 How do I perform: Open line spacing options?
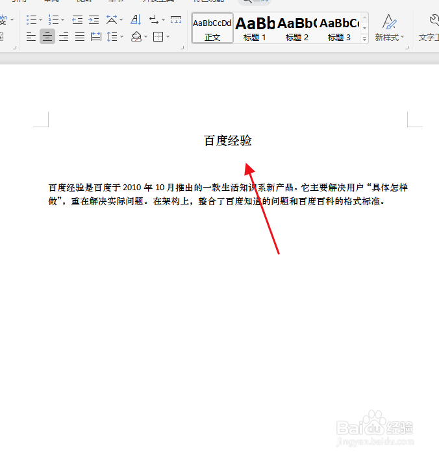coord(112,37)
